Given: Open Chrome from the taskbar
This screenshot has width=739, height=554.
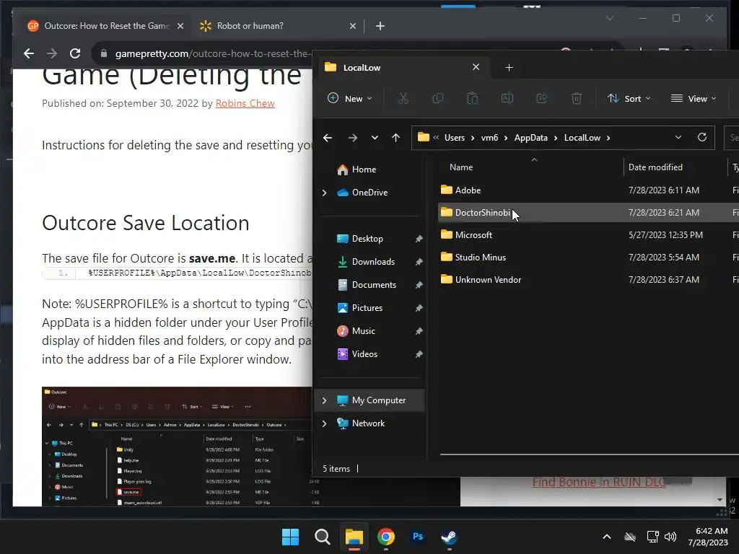Looking at the screenshot, I should click(x=386, y=537).
